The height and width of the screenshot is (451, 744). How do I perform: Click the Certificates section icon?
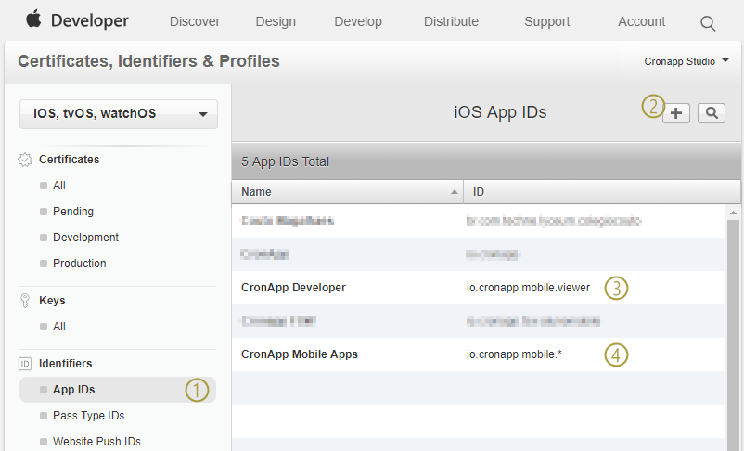click(x=25, y=160)
